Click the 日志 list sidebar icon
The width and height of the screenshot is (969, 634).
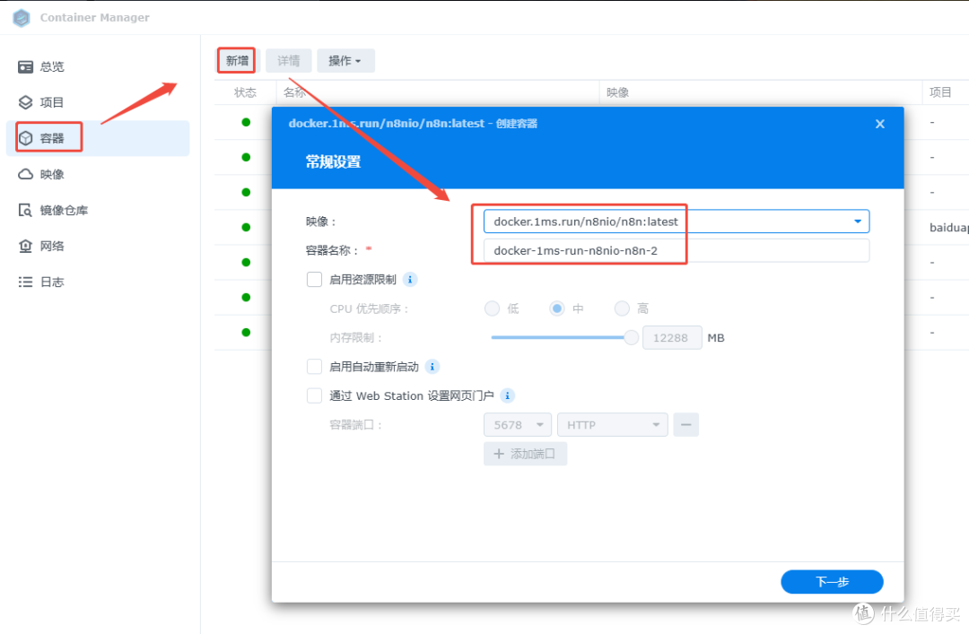(25, 282)
